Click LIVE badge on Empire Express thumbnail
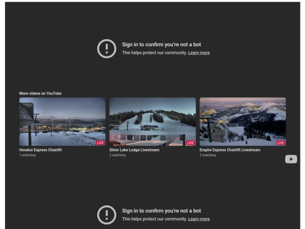305x229 pixels. 281,142
